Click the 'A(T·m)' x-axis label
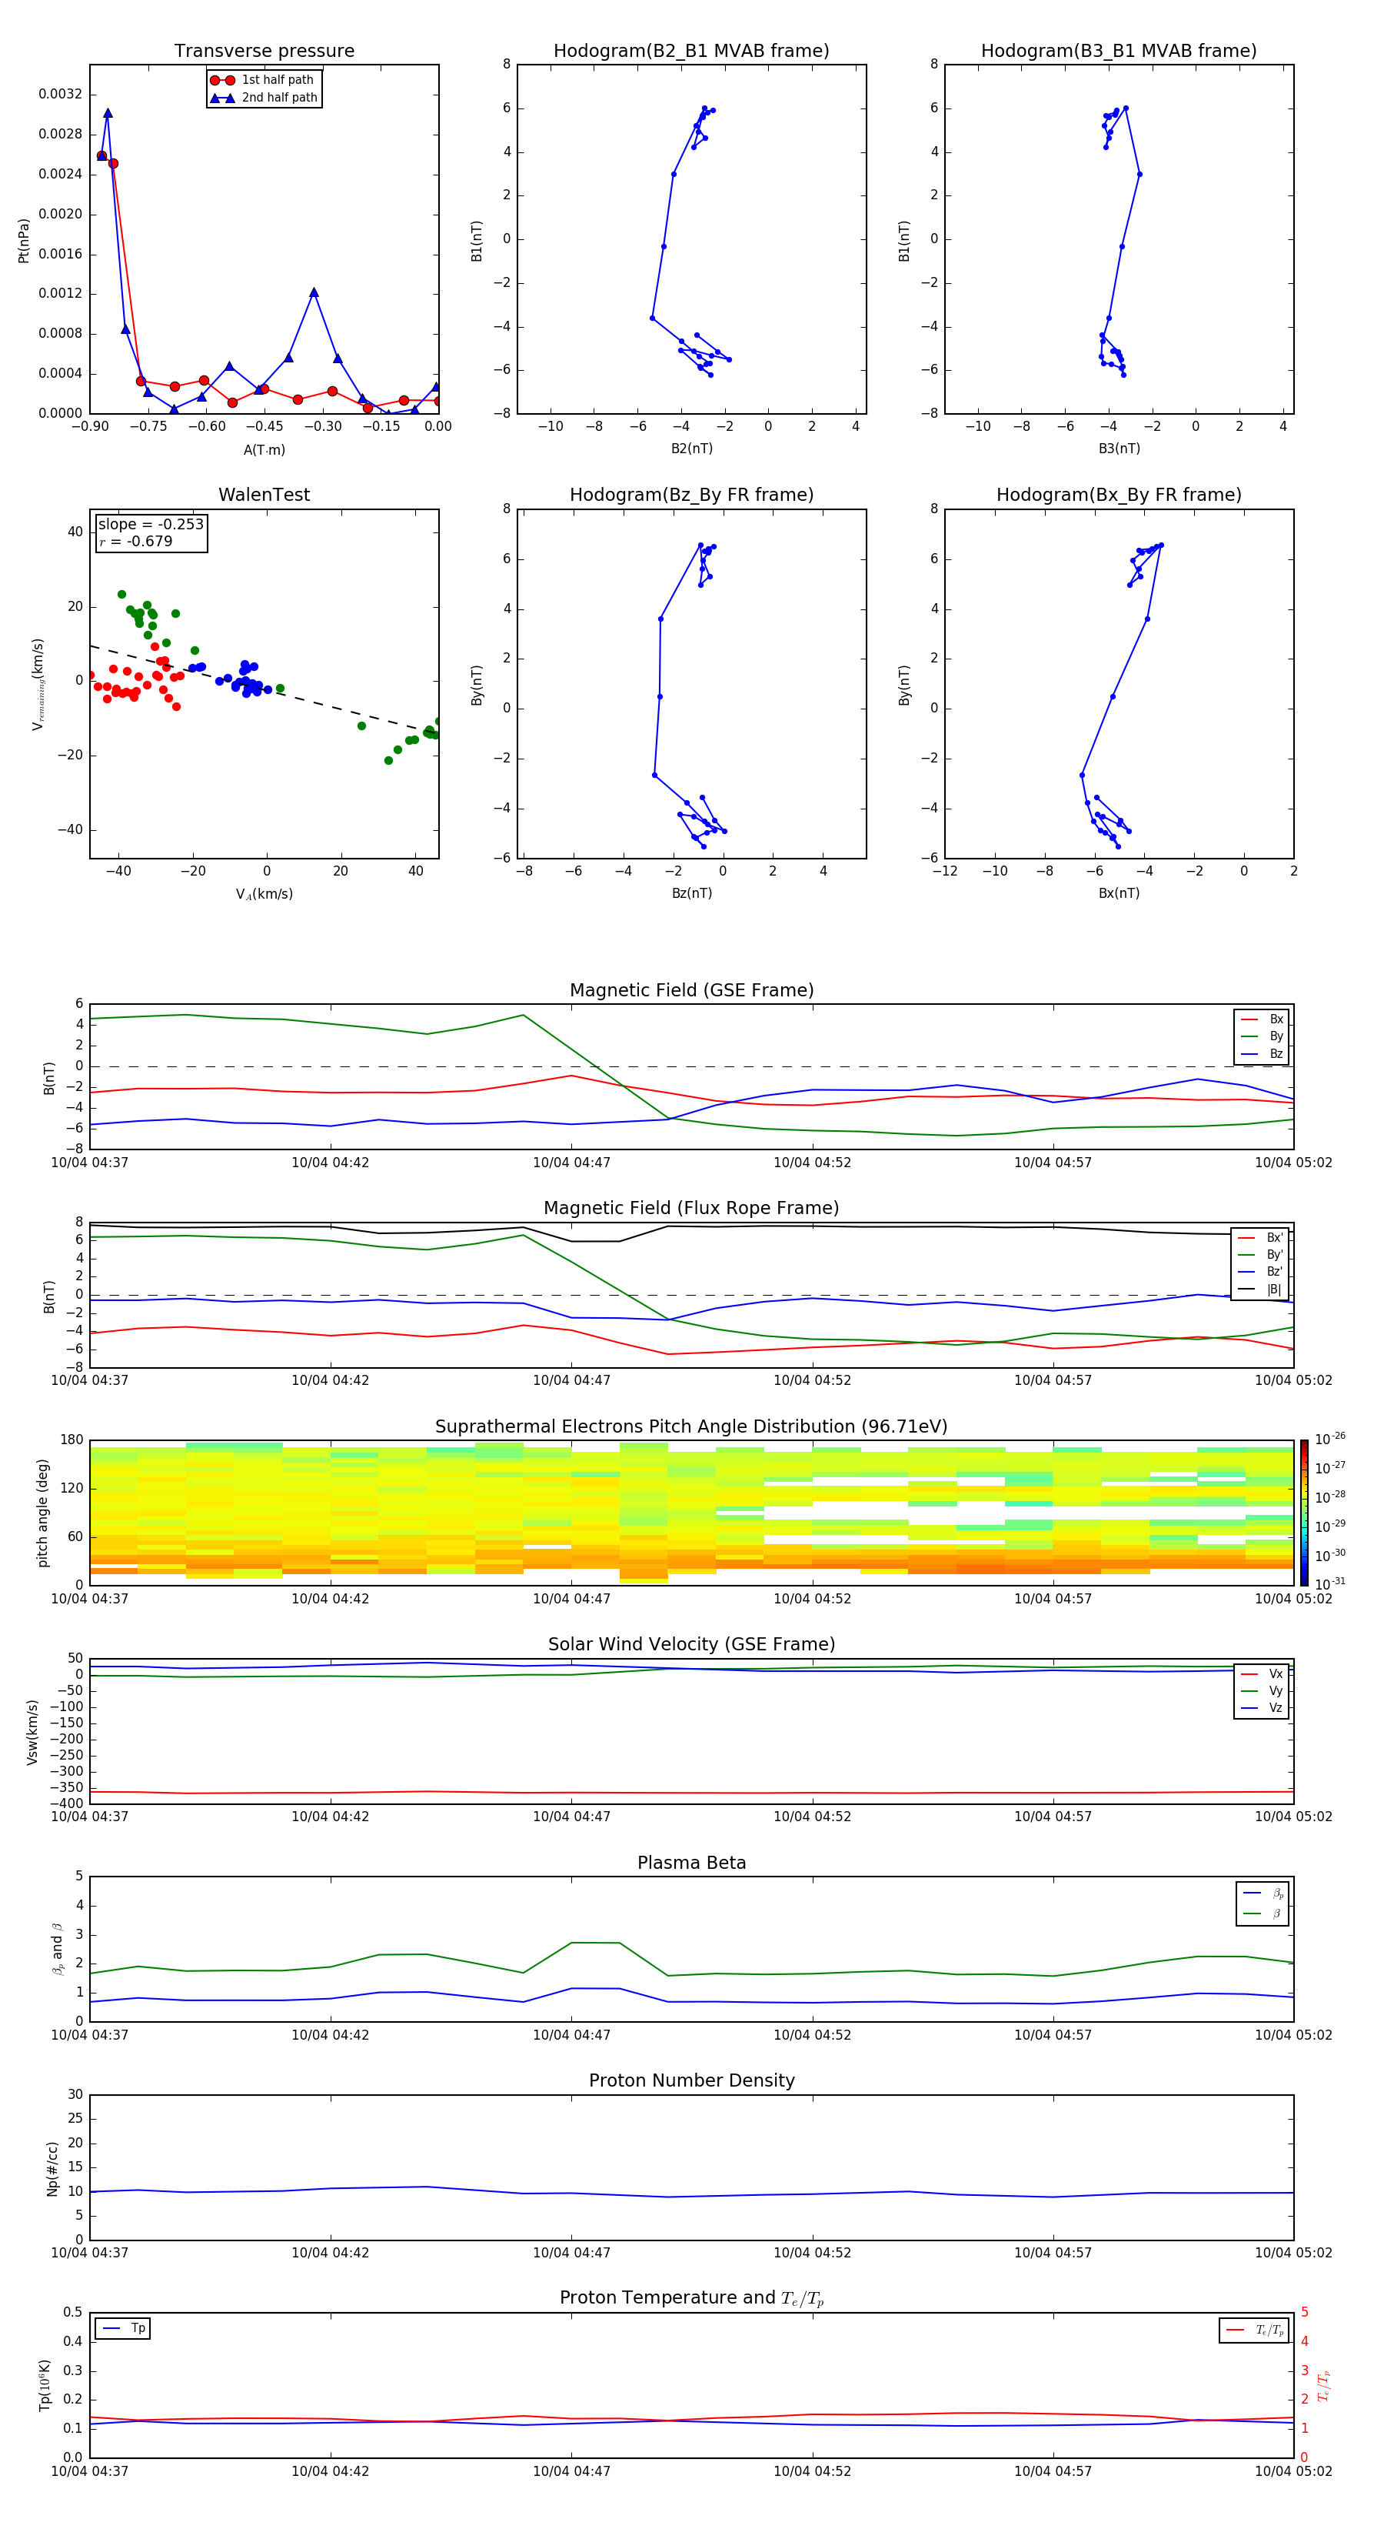Screen dimensions: 1384x2539 [x=264, y=450]
